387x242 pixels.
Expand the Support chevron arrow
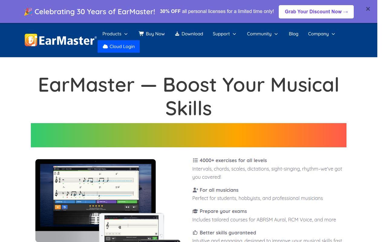pos(234,34)
